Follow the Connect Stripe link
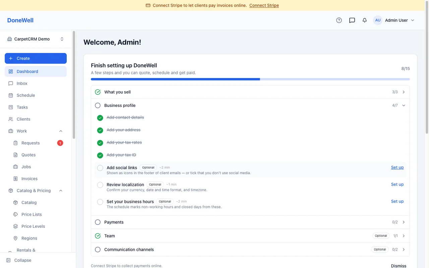429x268 pixels. click(264, 5)
